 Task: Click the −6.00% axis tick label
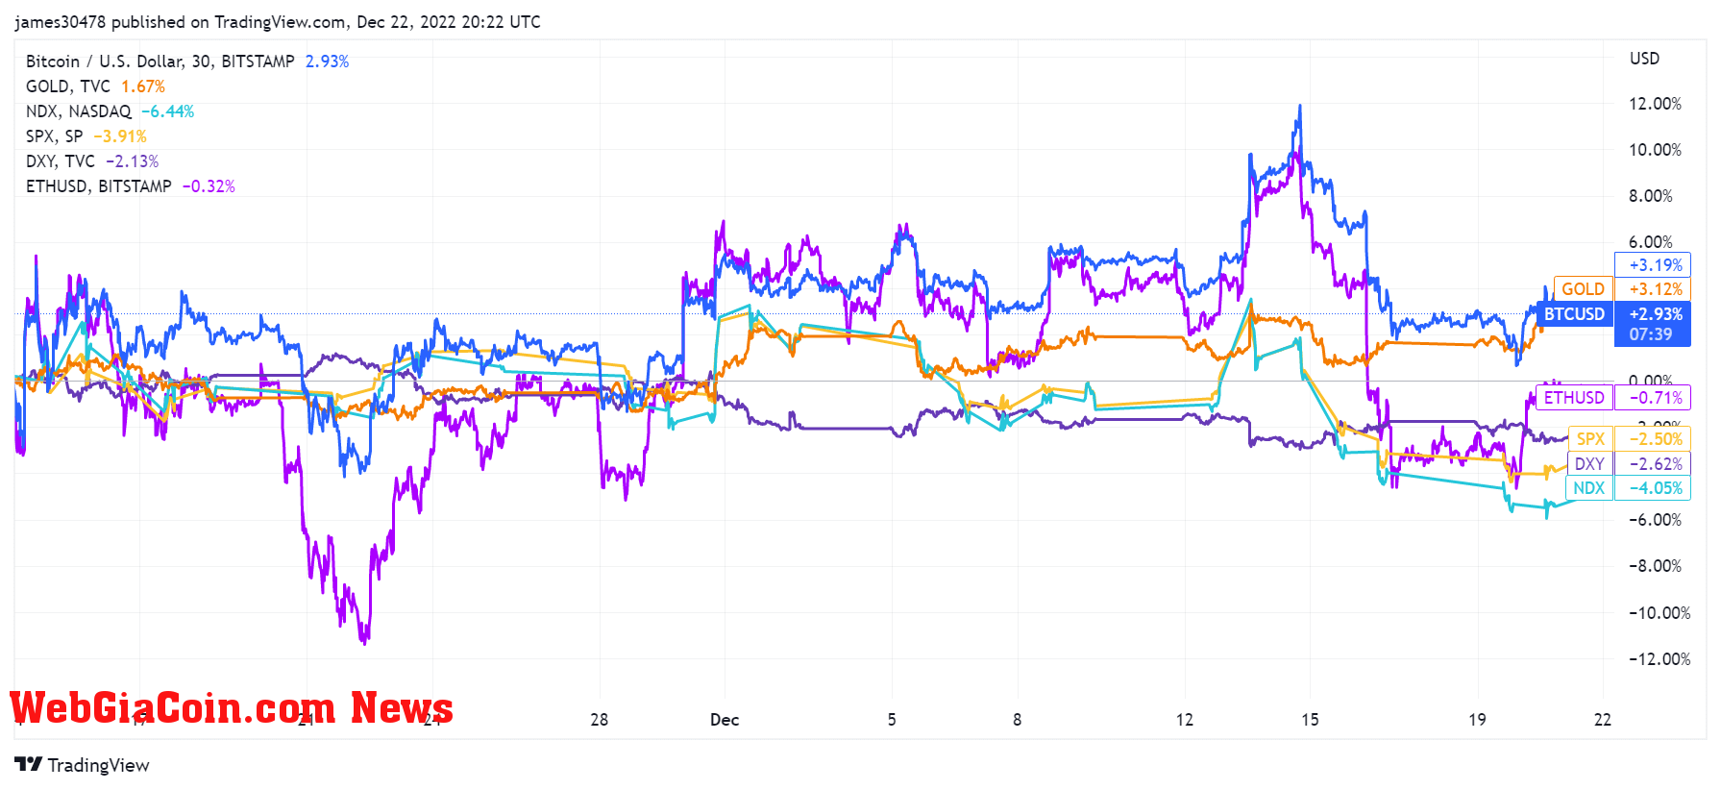point(1655,520)
